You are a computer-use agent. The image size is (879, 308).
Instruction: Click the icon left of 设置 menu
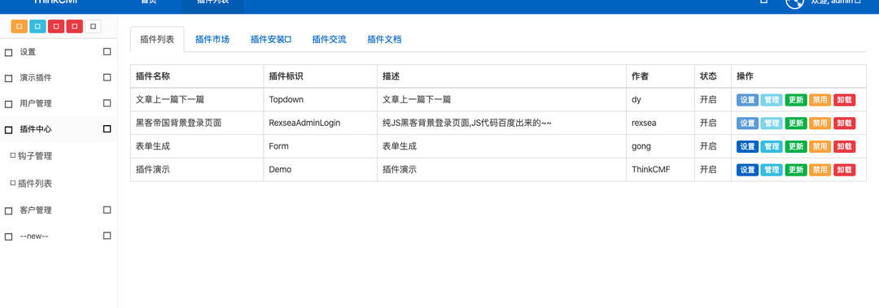point(8,53)
